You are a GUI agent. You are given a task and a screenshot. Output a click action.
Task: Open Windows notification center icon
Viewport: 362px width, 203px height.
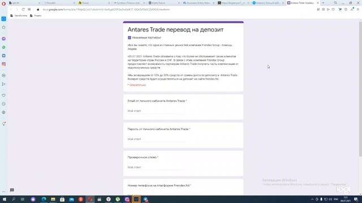click(x=356, y=199)
